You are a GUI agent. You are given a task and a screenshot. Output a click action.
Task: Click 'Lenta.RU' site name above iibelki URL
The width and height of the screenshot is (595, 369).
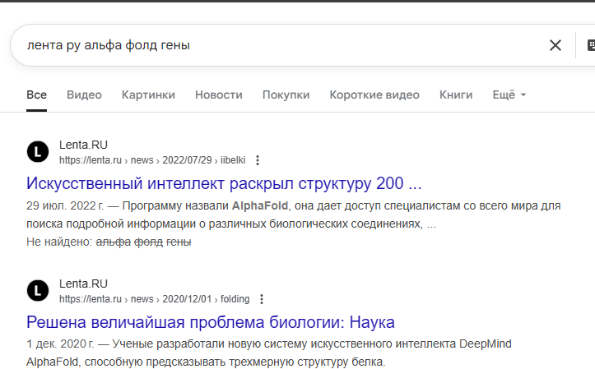tap(83, 145)
